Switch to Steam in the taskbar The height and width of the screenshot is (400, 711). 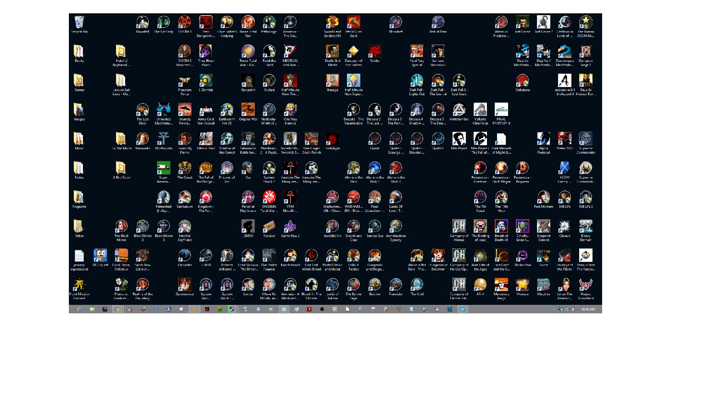(x=232, y=309)
